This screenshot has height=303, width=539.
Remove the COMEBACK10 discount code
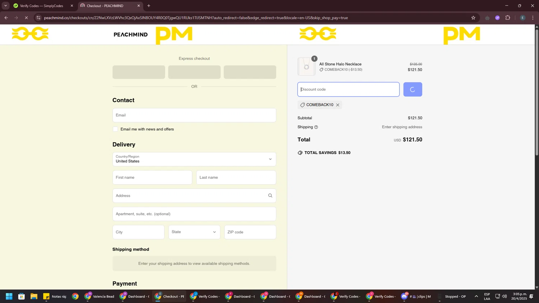[338, 105]
